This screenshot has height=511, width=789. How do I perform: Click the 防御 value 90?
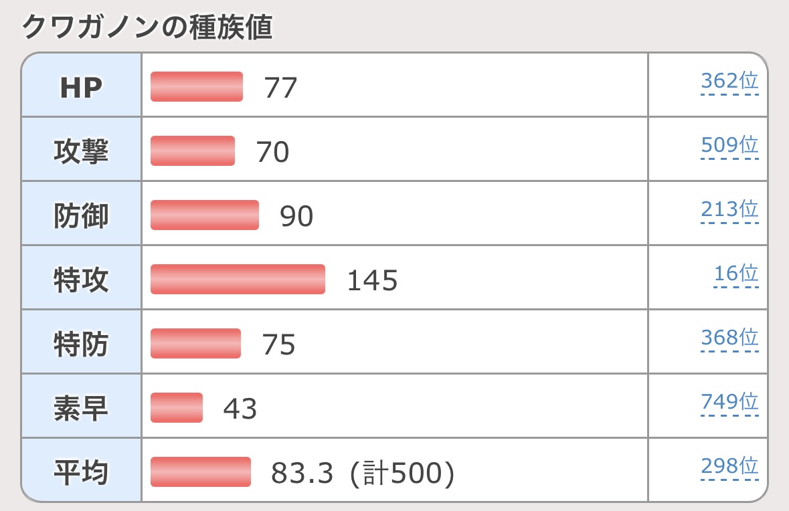point(296,216)
